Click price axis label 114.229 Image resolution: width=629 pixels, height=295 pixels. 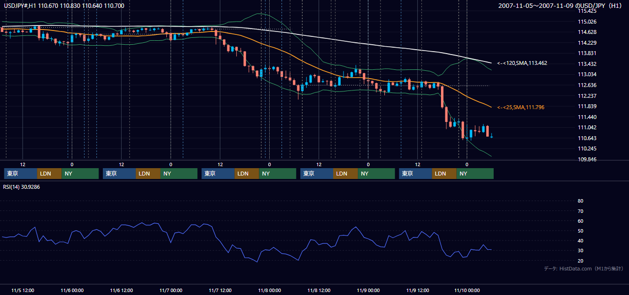pos(587,43)
